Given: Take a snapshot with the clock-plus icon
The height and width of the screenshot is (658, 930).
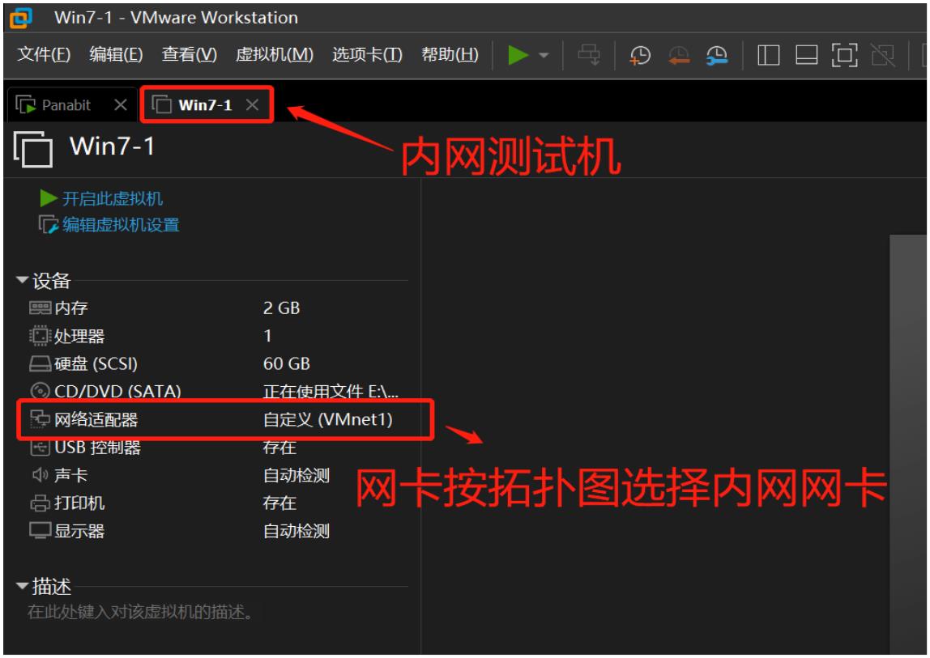Looking at the screenshot, I should tap(640, 56).
